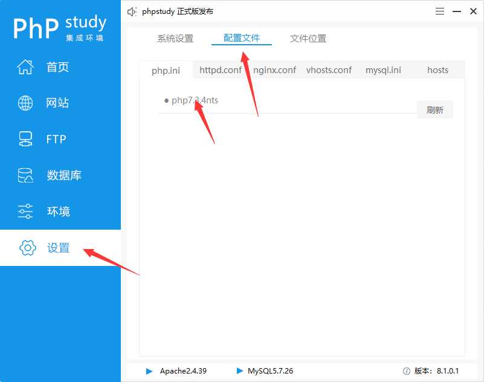
Task: Click the 版本: 8.1.0.1 text
Action: (436, 371)
